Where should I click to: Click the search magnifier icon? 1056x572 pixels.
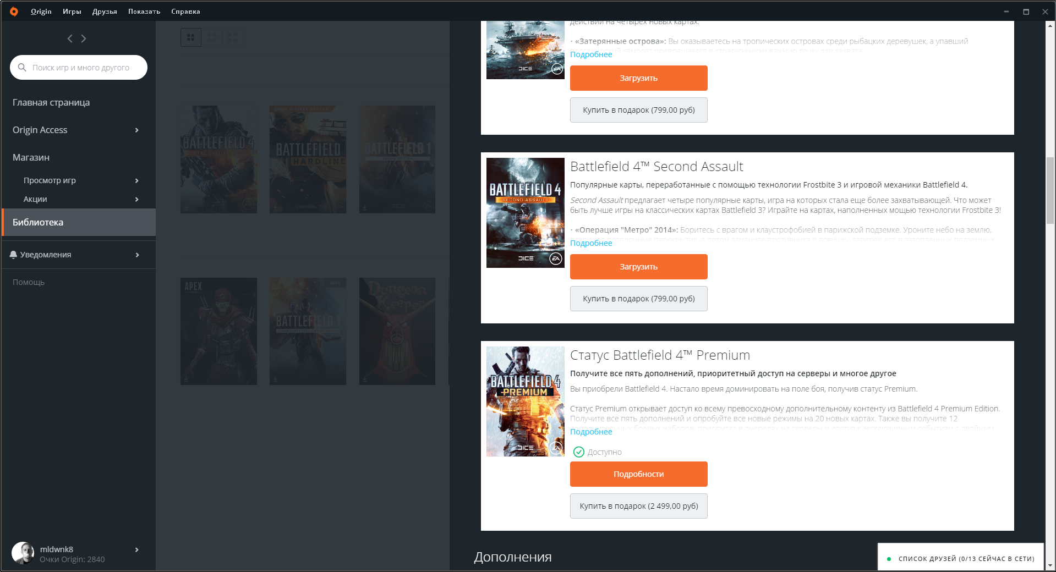click(x=22, y=67)
